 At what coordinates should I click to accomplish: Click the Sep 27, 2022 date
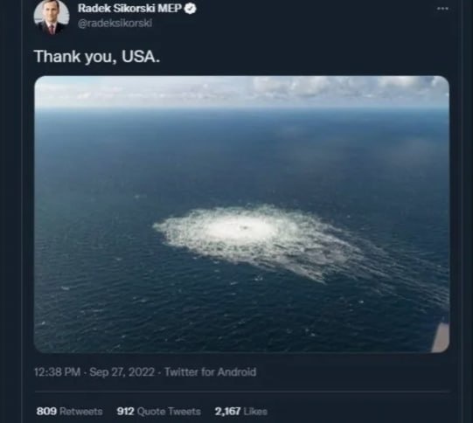122,372
